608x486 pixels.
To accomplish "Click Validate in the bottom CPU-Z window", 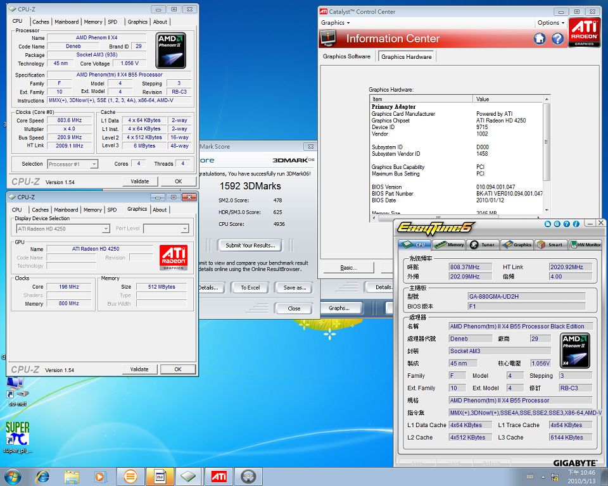I will pos(139,370).
